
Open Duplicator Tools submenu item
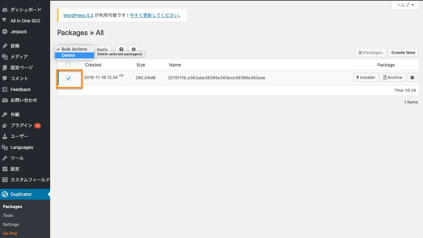(x=8, y=215)
